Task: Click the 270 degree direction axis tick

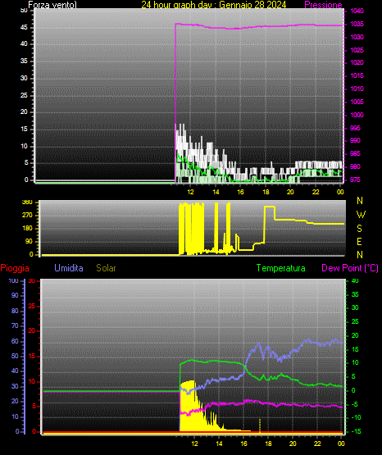Action: pyautogui.click(x=28, y=216)
